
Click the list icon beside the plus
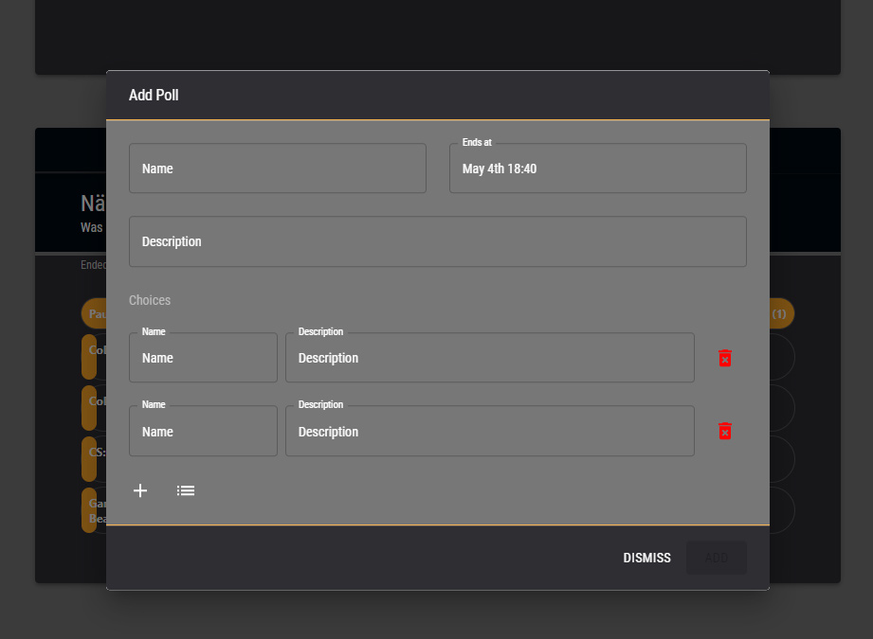coord(186,490)
